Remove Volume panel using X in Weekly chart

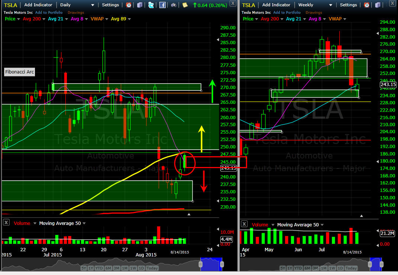[x=244, y=224]
